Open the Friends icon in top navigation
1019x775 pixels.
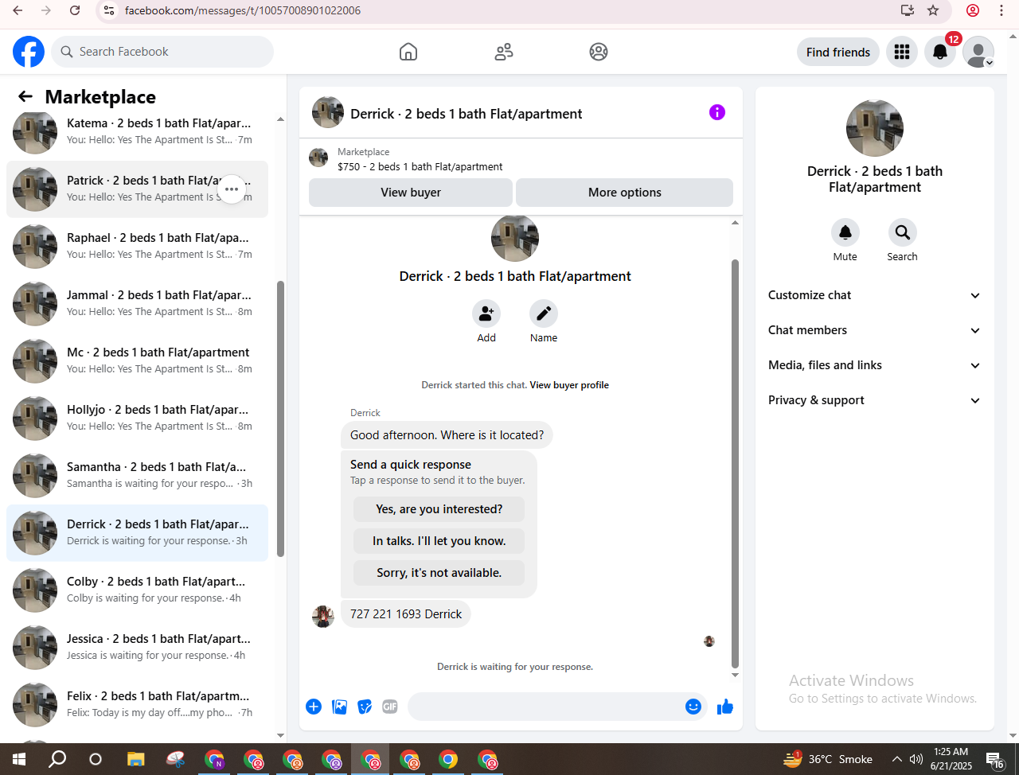click(x=504, y=52)
